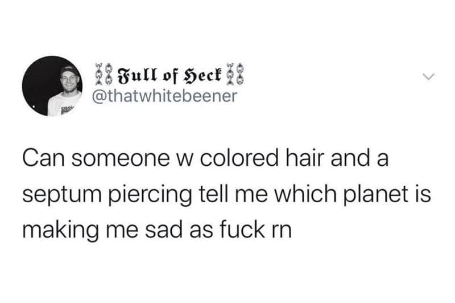
Task: Open the tweet options chevron menu
Action: click(x=428, y=77)
